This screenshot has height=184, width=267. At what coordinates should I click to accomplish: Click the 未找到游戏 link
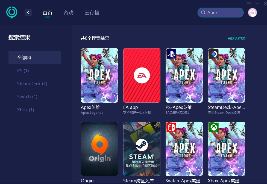point(236,39)
